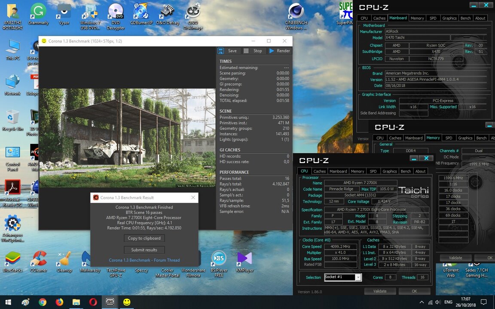Open Windows 7 USB DVD tool icon
Image resolution: width=495 pixels, height=309 pixels.
click(90, 16)
